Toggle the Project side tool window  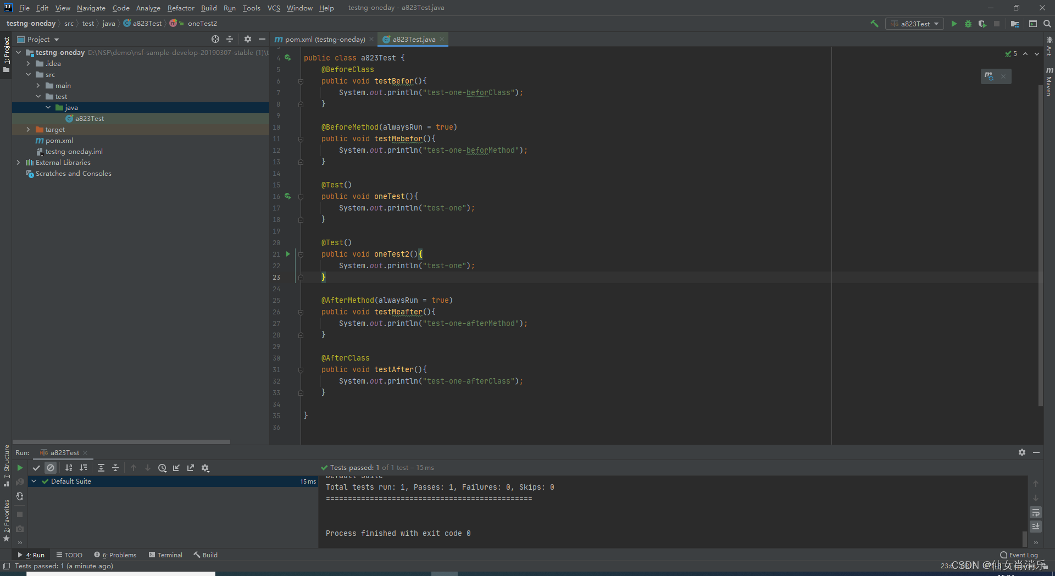pos(6,54)
